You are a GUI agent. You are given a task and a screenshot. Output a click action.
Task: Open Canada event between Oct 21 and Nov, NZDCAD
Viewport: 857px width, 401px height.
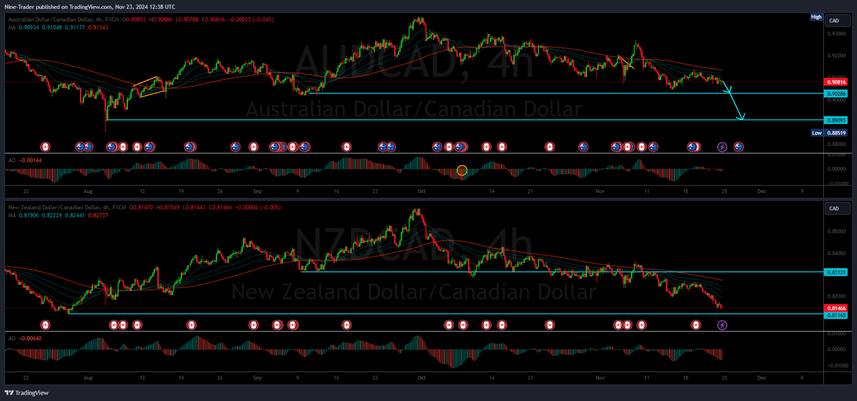click(x=550, y=325)
